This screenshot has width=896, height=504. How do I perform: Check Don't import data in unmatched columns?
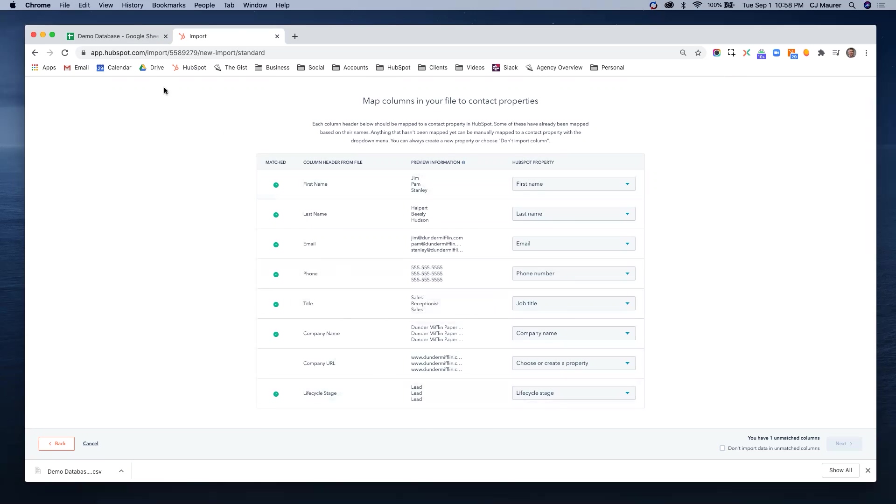[x=722, y=448]
